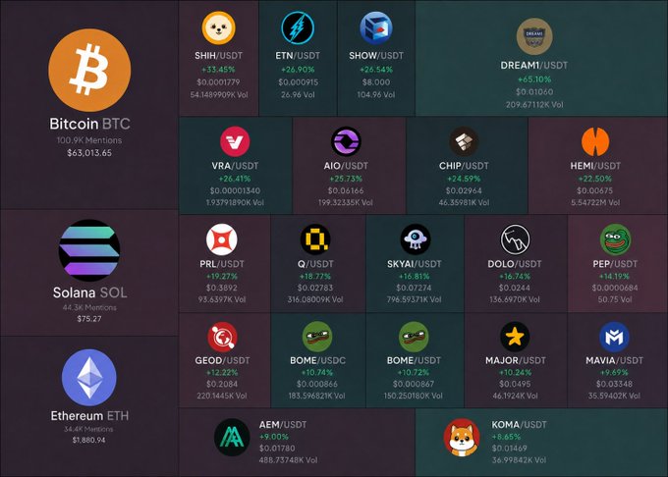Click the 488.73748K Vol on AEM
Viewport: 668px width, 477px height.
point(288,460)
